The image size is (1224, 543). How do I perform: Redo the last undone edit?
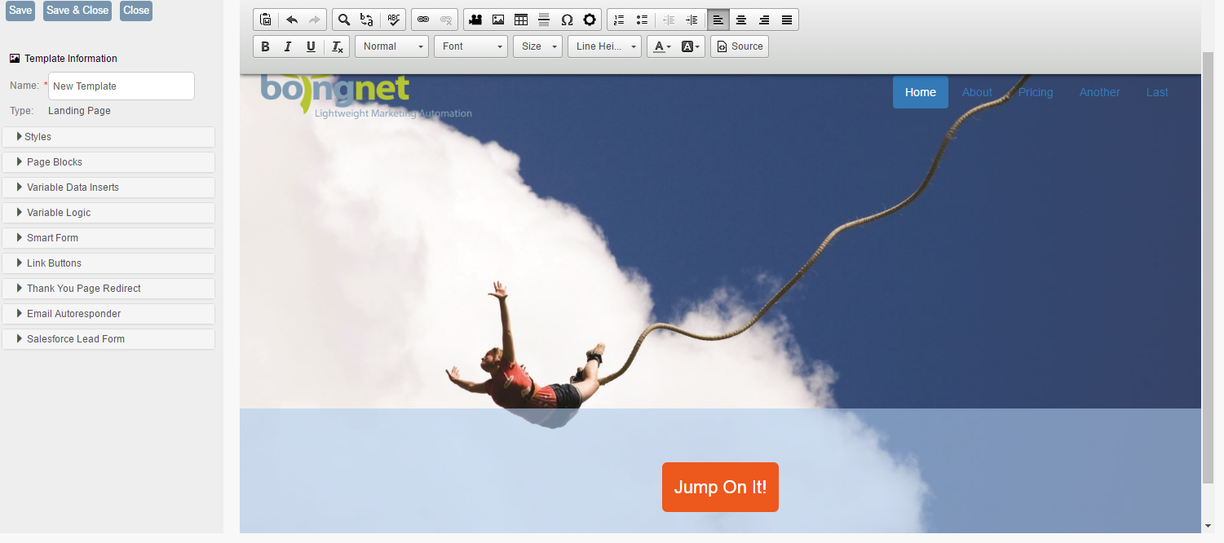315,20
